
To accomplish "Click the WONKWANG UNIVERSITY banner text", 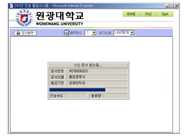I will [x=60, y=24].
